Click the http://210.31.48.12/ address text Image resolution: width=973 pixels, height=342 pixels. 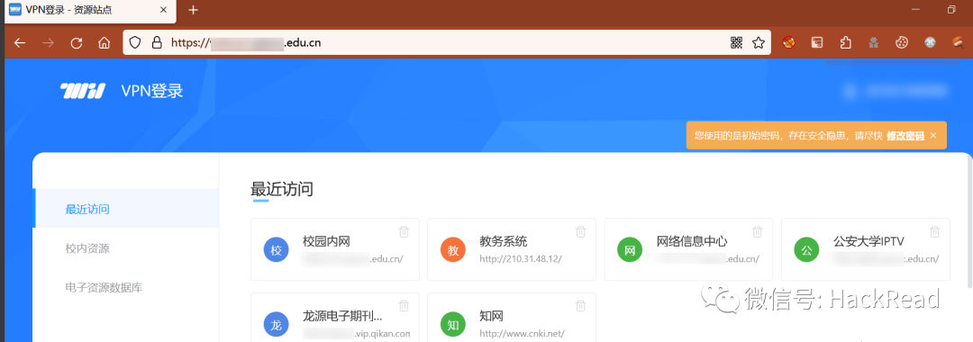tap(521, 259)
